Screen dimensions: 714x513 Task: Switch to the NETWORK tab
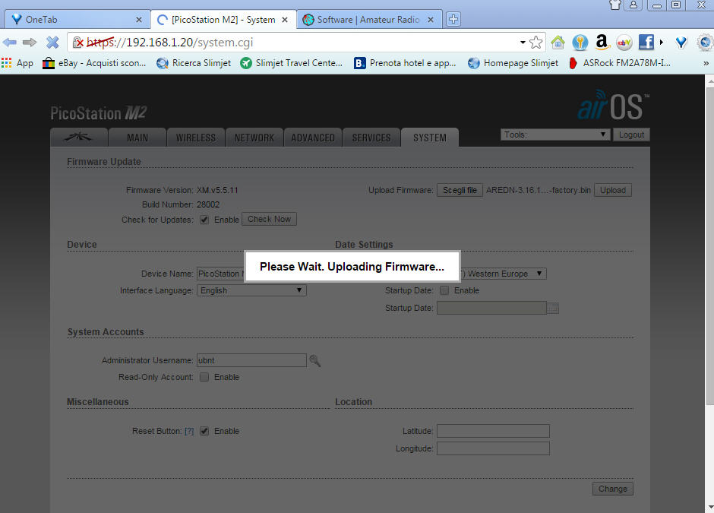(254, 138)
